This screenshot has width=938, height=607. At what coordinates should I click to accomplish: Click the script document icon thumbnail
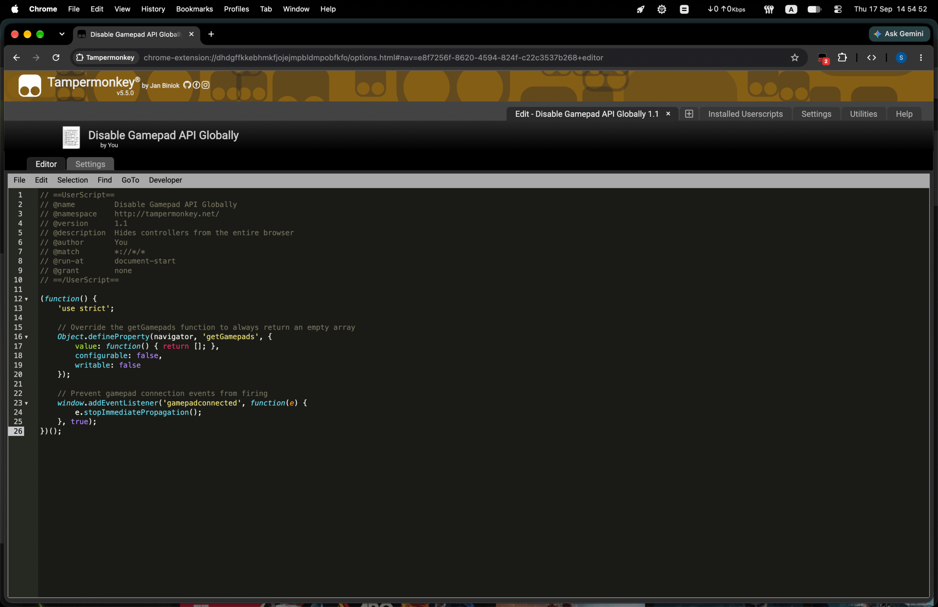(x=71, y=137)
